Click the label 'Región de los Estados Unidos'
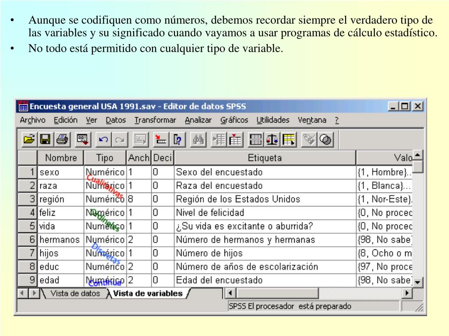The height and width of the screenshot is (336, 449). (x=238, y=199)
